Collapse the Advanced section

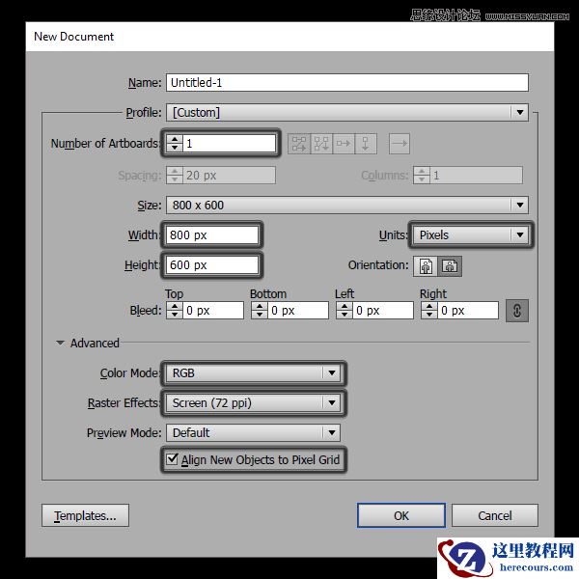coord(60,343)
